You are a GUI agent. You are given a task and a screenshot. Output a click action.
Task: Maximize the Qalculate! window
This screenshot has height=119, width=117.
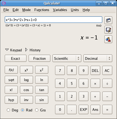click(x=106, y=3)
